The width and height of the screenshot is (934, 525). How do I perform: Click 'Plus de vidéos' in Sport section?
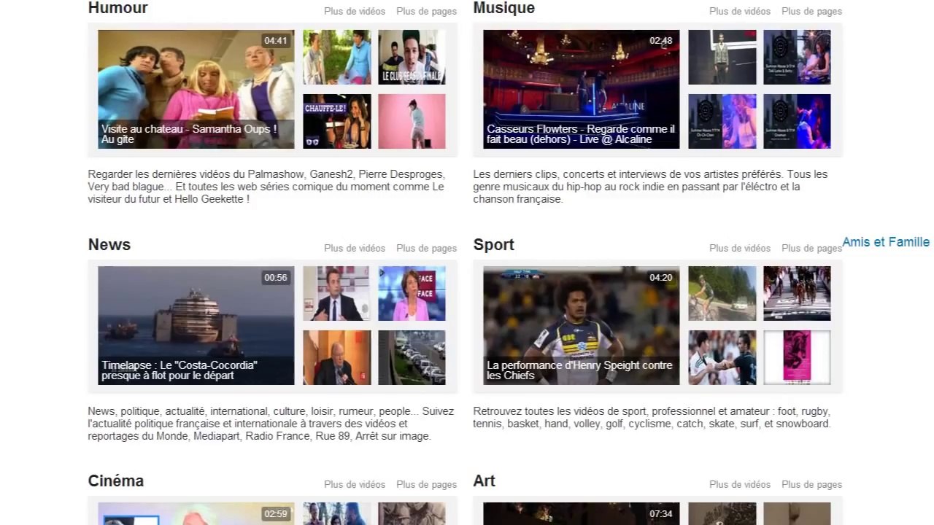(x=740, y=248)
